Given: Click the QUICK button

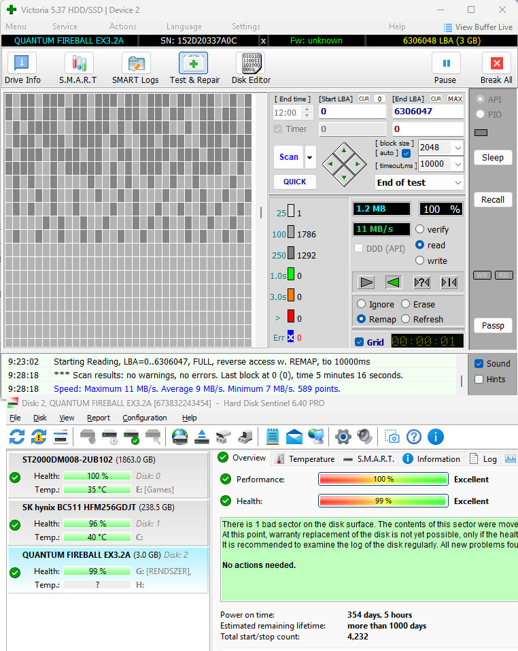Looking at the screenshot, I should pos(295,182).
